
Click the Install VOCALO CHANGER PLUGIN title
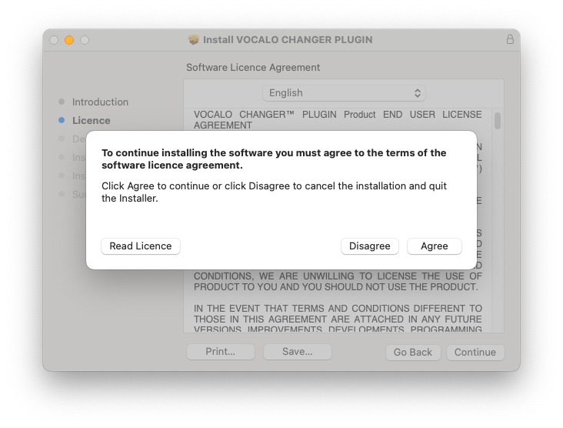coord(288,39)
